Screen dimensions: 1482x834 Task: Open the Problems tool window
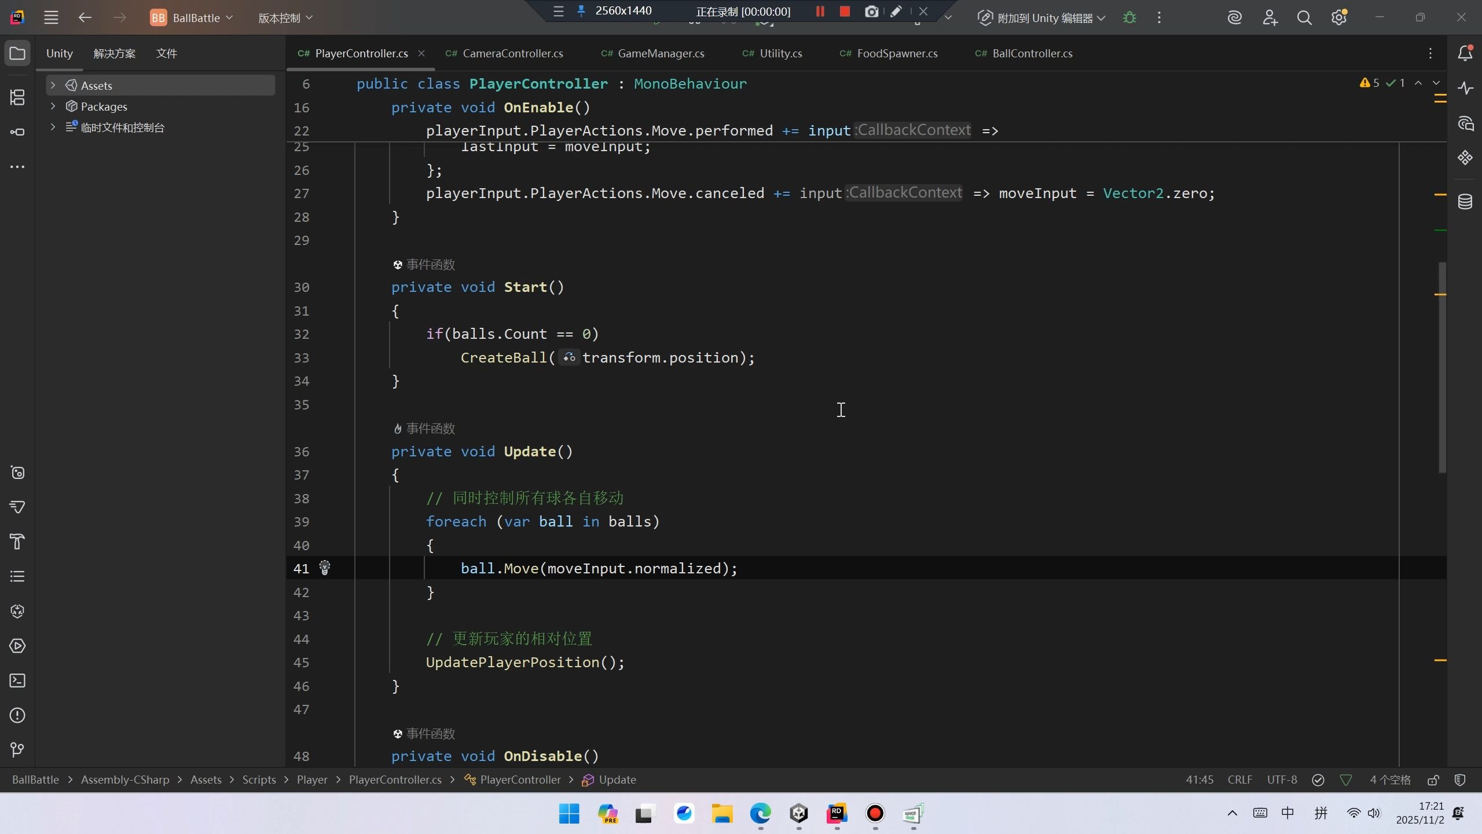point(17,715)
